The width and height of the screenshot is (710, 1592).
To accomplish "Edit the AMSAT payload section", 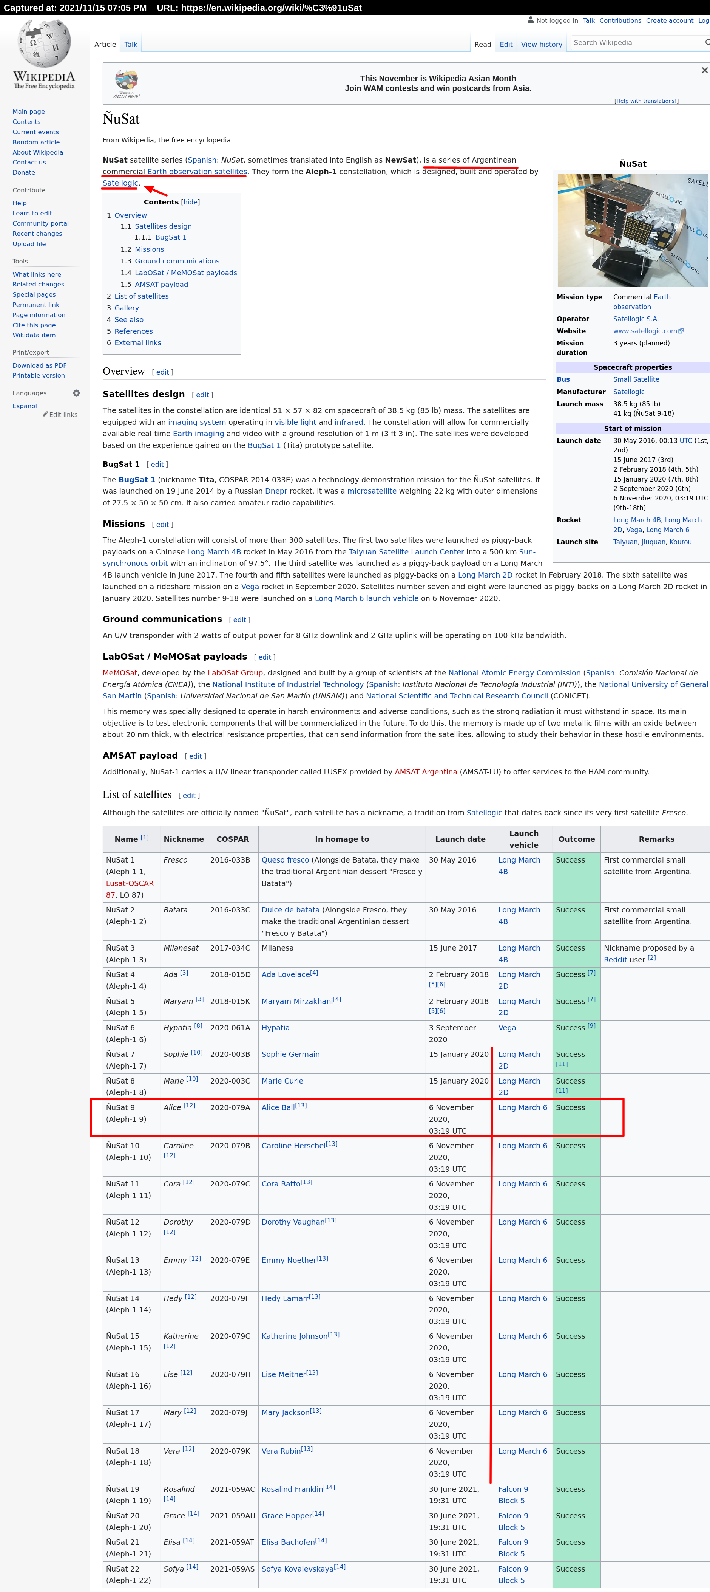I will (x=195, y=756).
